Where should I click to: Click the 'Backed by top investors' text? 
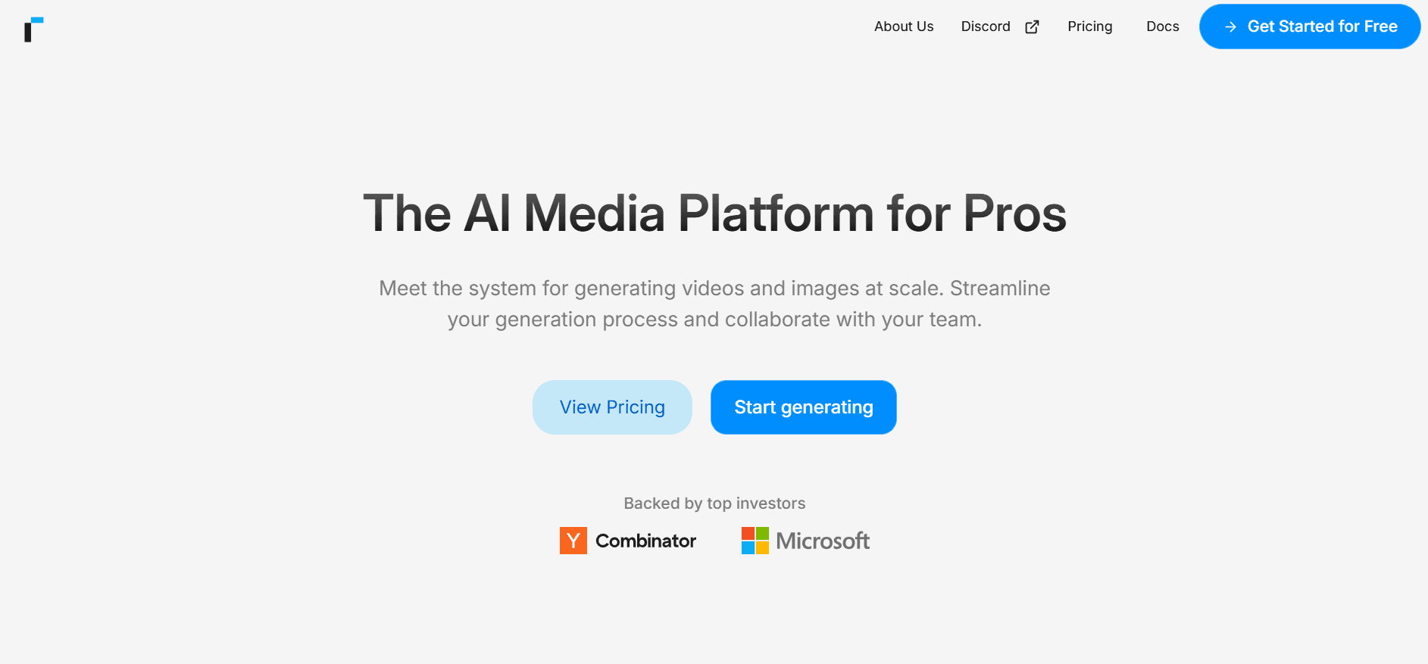pos(714,503)
